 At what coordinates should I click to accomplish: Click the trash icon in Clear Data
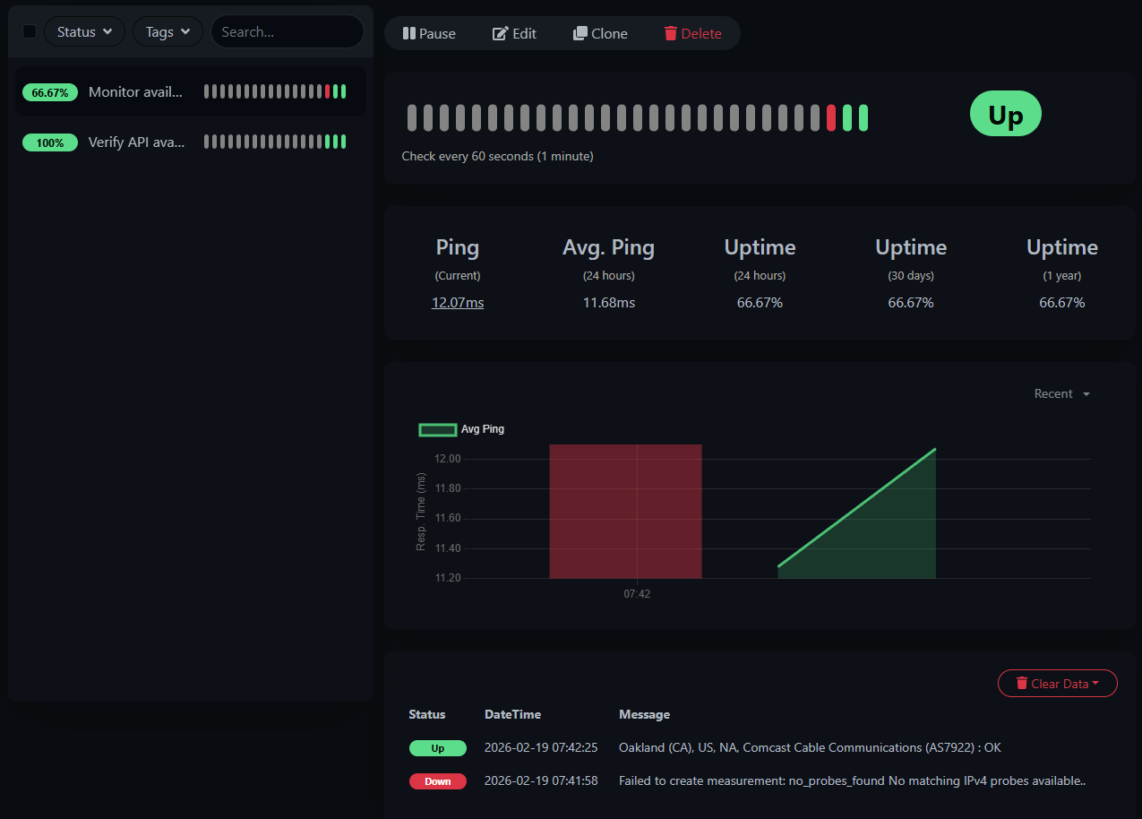[1021, 684]
